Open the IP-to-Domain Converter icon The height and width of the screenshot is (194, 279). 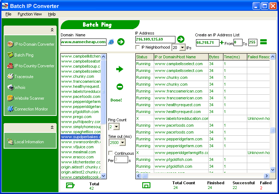(x=10, y=44)
